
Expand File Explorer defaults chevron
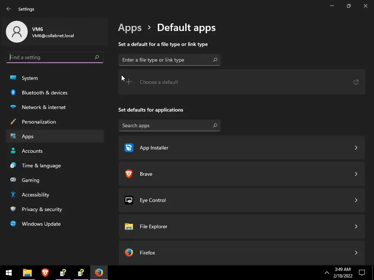tap(356, 226)
